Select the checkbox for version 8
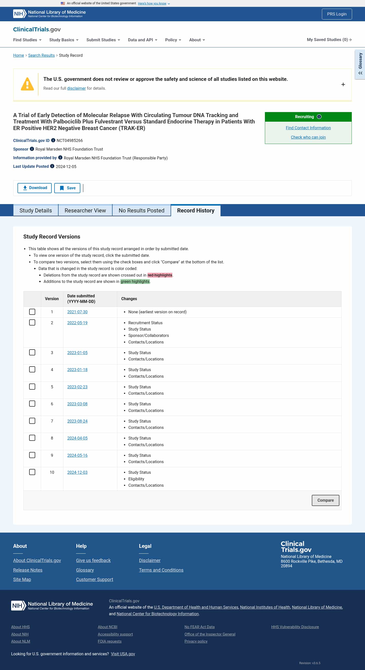Screen dimensions: 365x670 pos(32,438)
